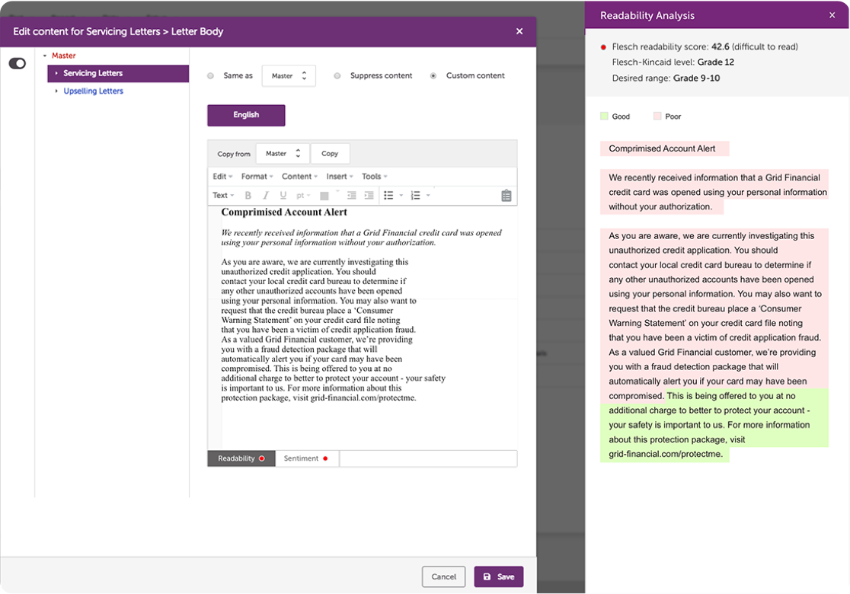Select the Suppress content radio button
This screenshot has height=594, width=850.
pos(336,75)
